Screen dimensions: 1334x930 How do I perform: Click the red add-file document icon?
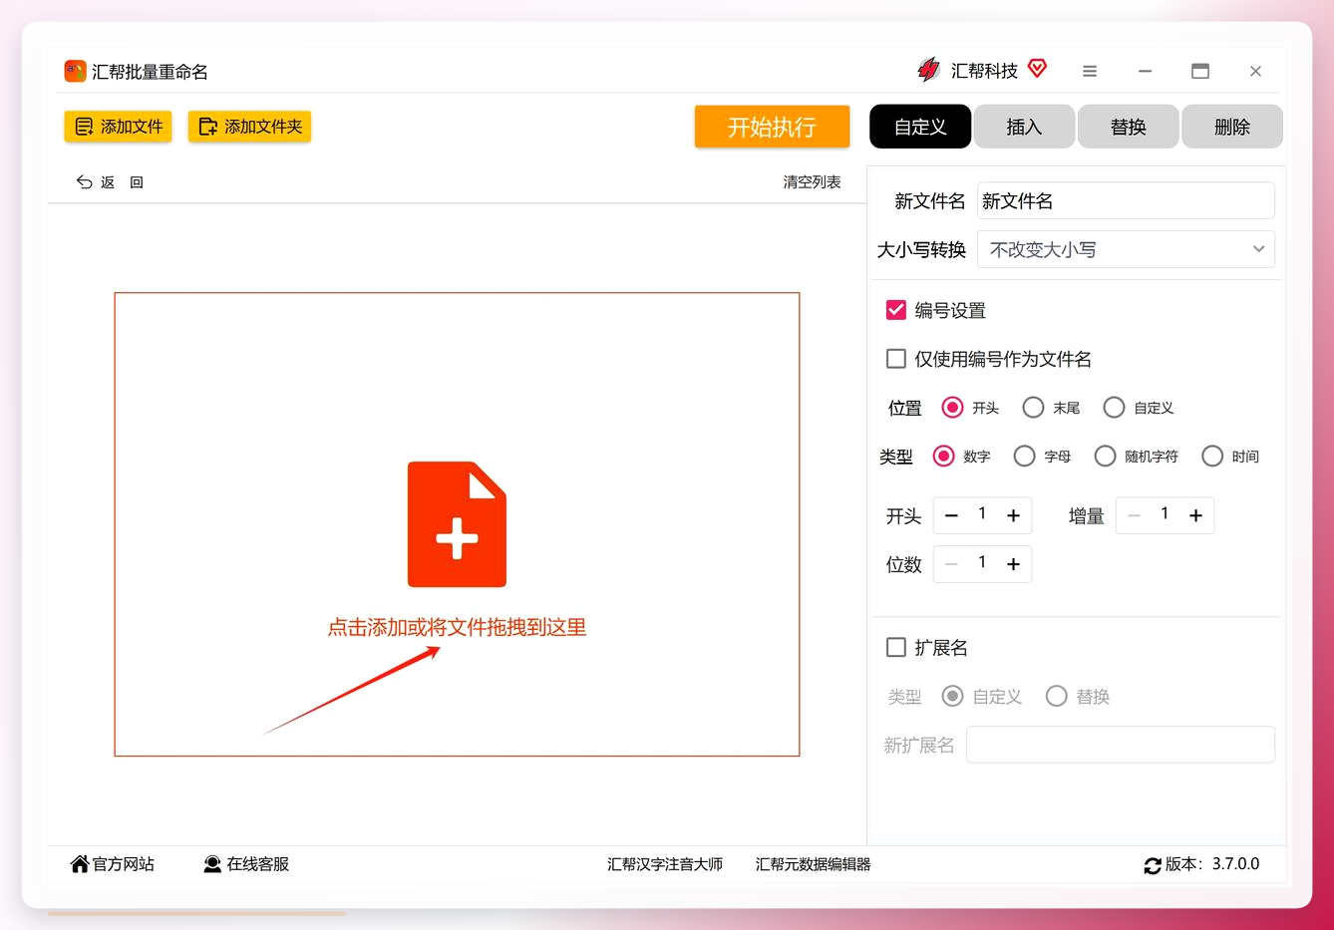pyautogui.click(x=457, y=524)
